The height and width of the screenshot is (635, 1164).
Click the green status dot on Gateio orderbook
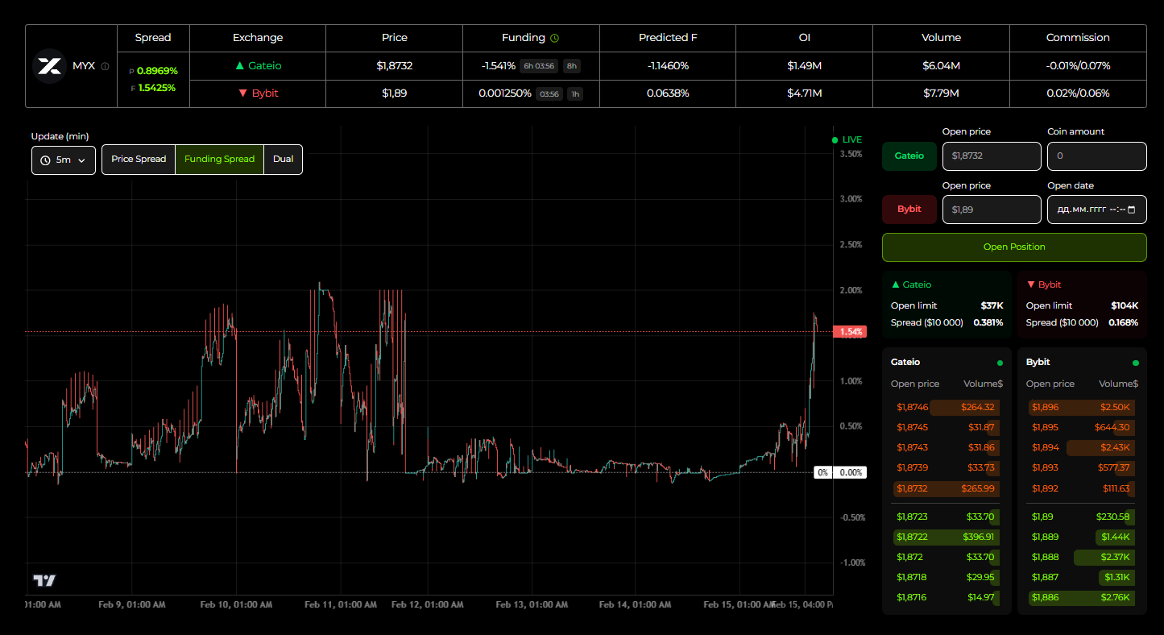[999, 363]
